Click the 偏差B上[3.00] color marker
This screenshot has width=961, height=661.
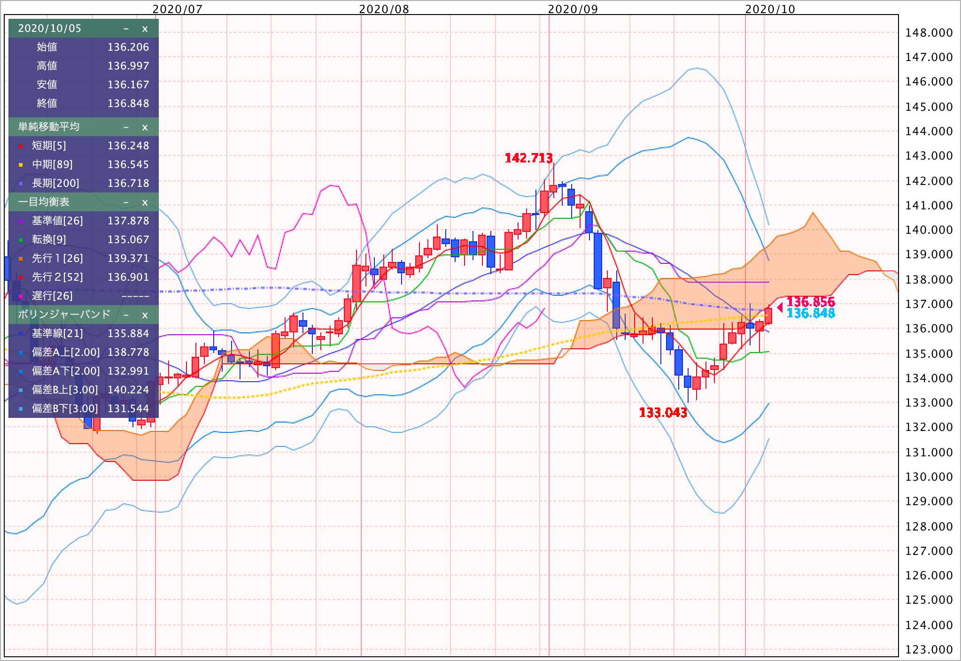[x=21, y=391]
